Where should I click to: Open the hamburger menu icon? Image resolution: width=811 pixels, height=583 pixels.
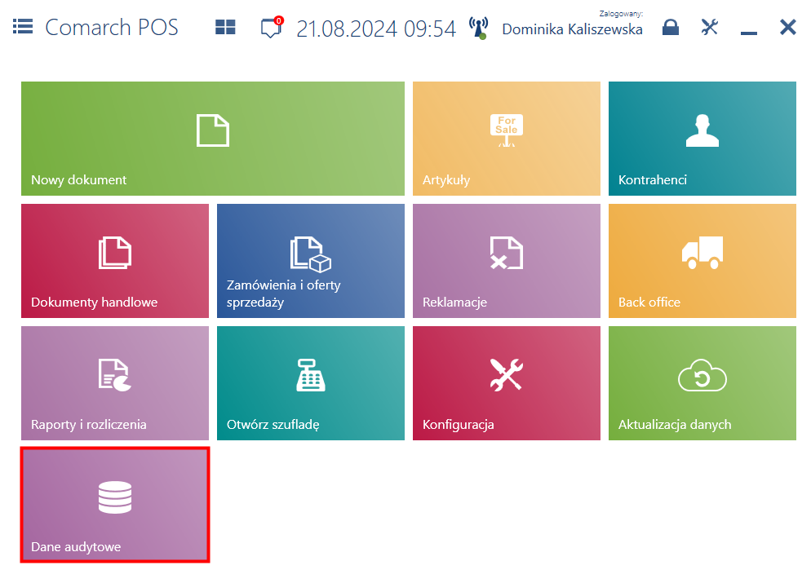click(x=23, y=26)
